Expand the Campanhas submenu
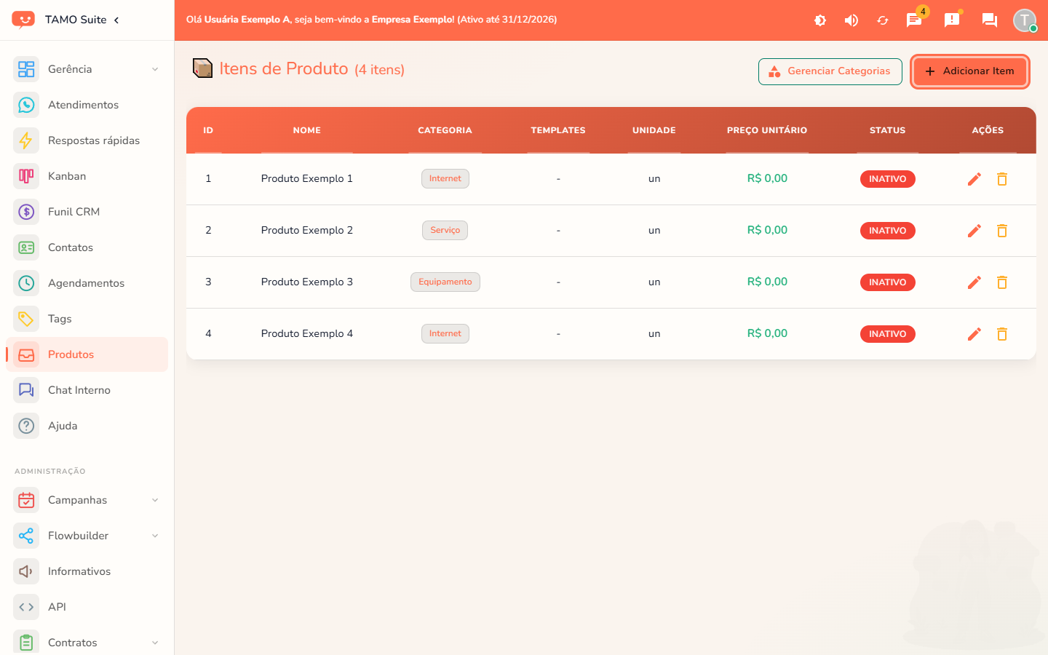Image resolution: width=1048 pixels, height=655 pixels. coord(87,500)
